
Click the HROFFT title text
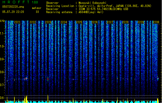[x=16, y=2]
